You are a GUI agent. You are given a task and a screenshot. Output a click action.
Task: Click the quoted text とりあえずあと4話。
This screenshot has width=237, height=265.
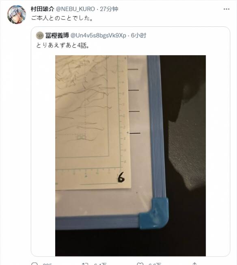click(62, 45)
